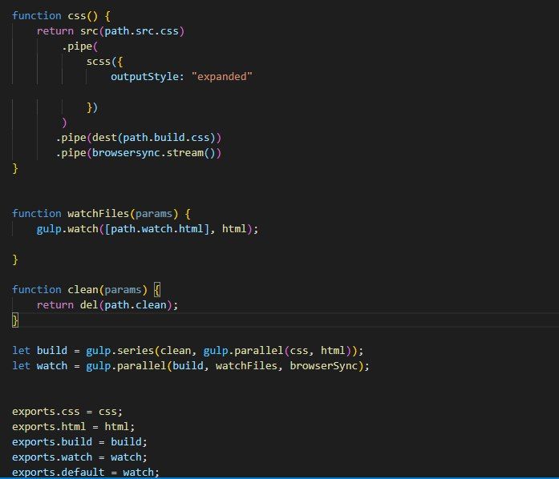The width and height of the screenshot is (559, 479).
Task: Click the "let watch = gulp.parallel" line
Action: pos(191,366)
